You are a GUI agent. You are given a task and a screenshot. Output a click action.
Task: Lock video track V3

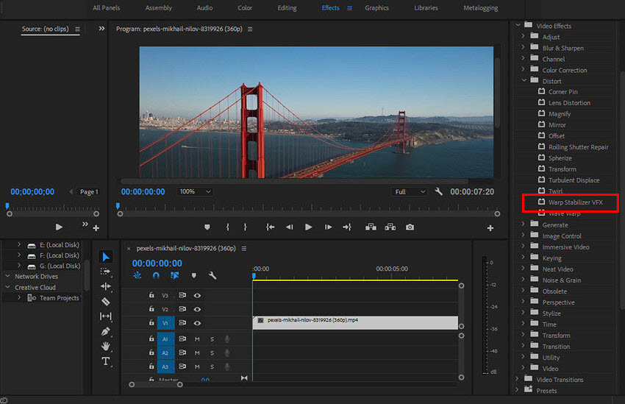151,295
